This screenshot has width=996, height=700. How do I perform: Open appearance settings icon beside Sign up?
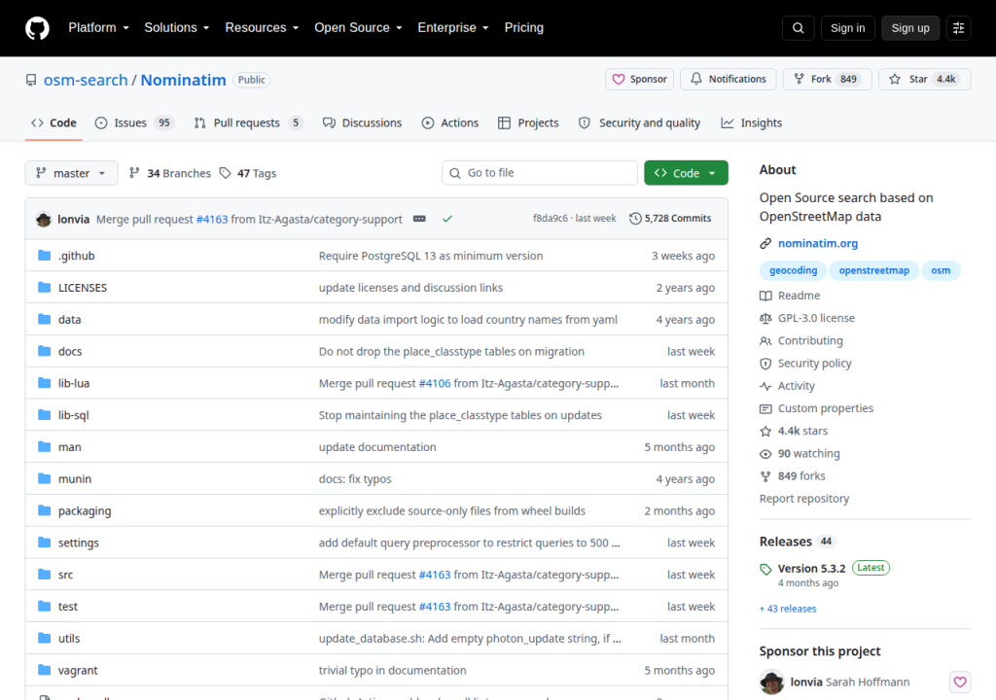[958, 28]
